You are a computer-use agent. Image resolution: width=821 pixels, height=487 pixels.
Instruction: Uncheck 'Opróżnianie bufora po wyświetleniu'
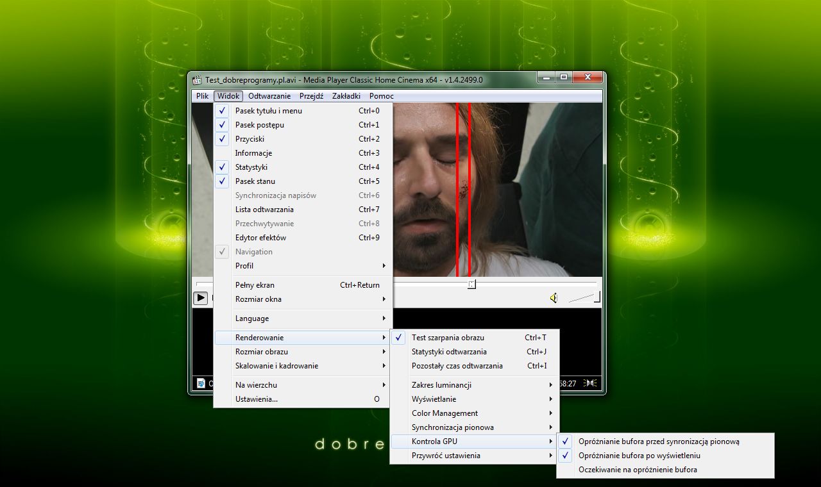pyautogui.click(x=665, y=456)
